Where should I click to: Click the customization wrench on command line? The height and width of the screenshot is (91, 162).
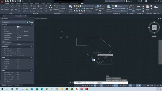pyautogui.click(x=73, y=83)
